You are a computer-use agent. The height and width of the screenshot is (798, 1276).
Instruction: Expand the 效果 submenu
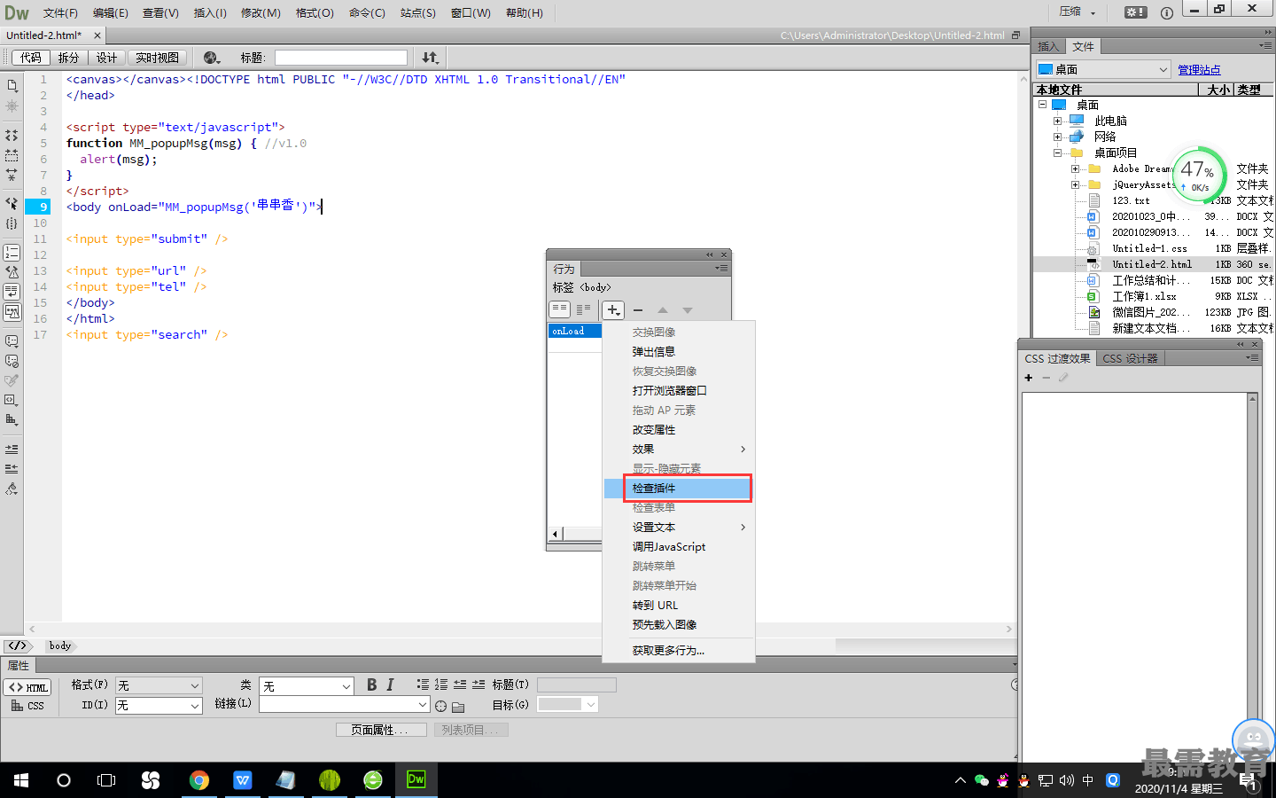[679, 450]
